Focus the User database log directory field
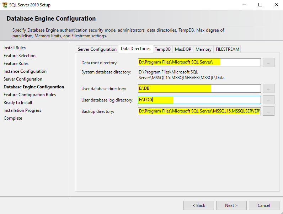 (x=199, y=100)
